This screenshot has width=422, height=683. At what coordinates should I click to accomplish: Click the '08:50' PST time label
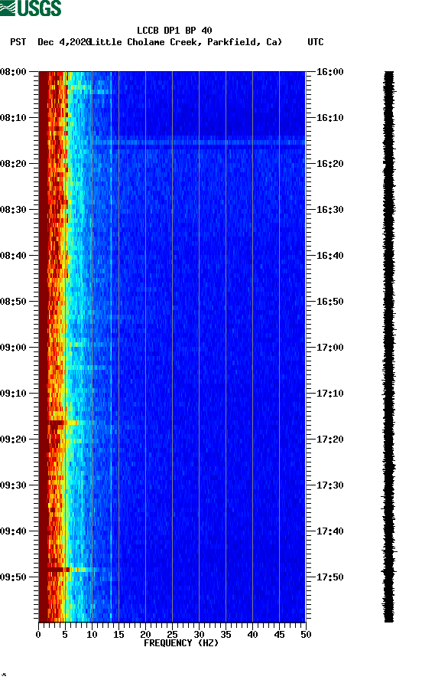point(13,302)
